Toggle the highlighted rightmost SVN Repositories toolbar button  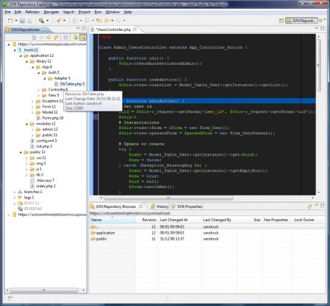tap(83, 38)
